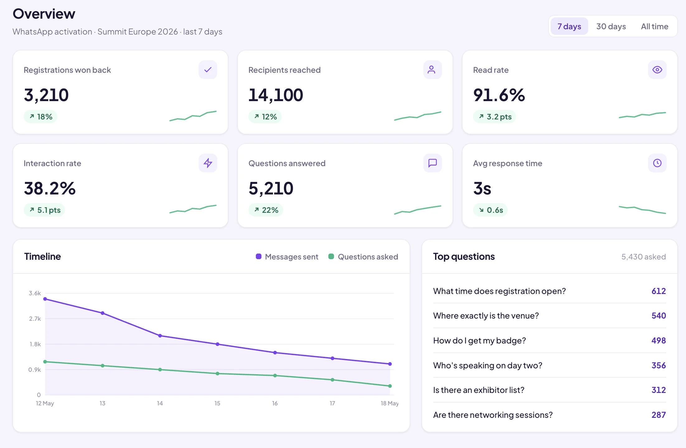Toggle the Questions asked legend series
This screenshot has width=686, height=448.
(363, 257)
